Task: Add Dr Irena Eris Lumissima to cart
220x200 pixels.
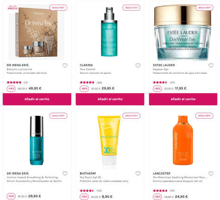Action: pos(37,99)
